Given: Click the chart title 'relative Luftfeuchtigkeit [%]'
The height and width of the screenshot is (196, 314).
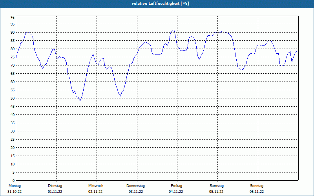Looking at the screenshot, I should pos(161,4).
